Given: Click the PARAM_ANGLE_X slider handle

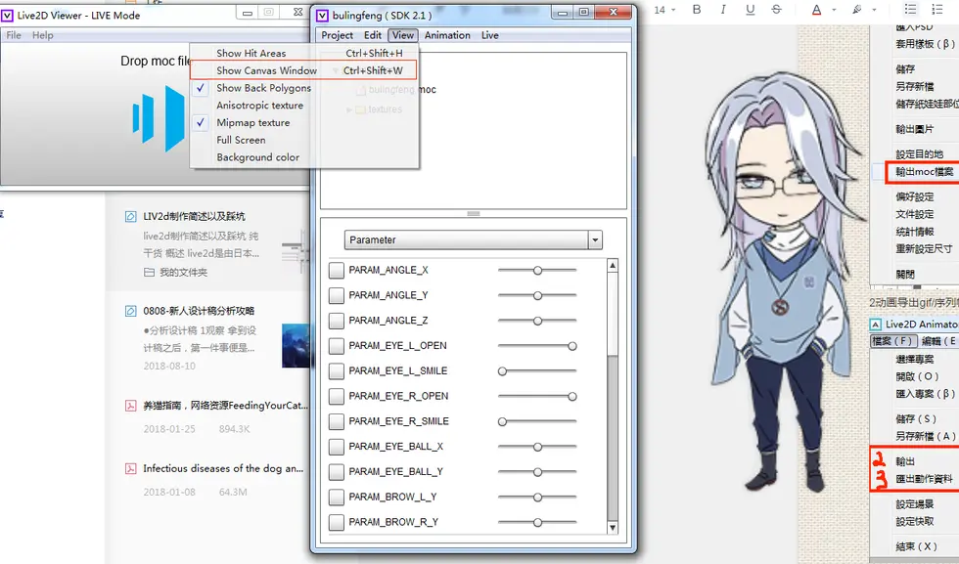Looking at the screenshot, I should [x=537, y=270].
